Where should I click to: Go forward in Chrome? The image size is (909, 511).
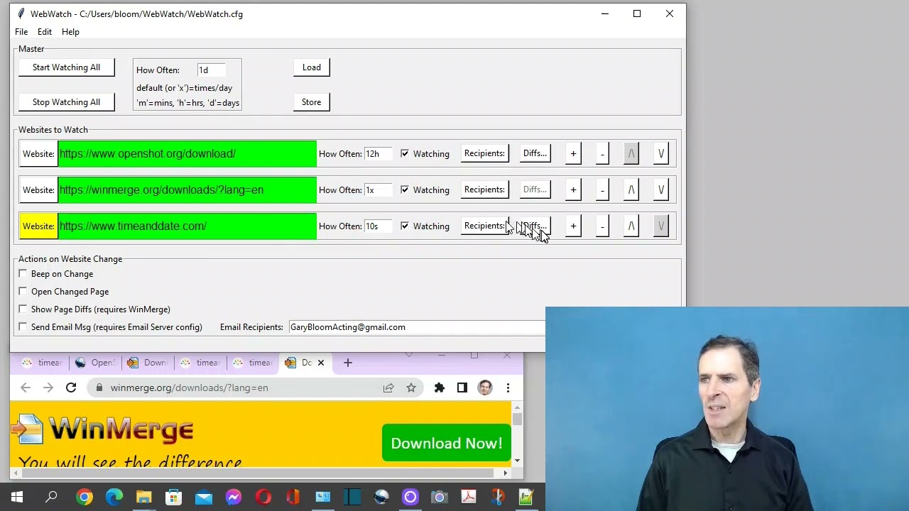48,388
